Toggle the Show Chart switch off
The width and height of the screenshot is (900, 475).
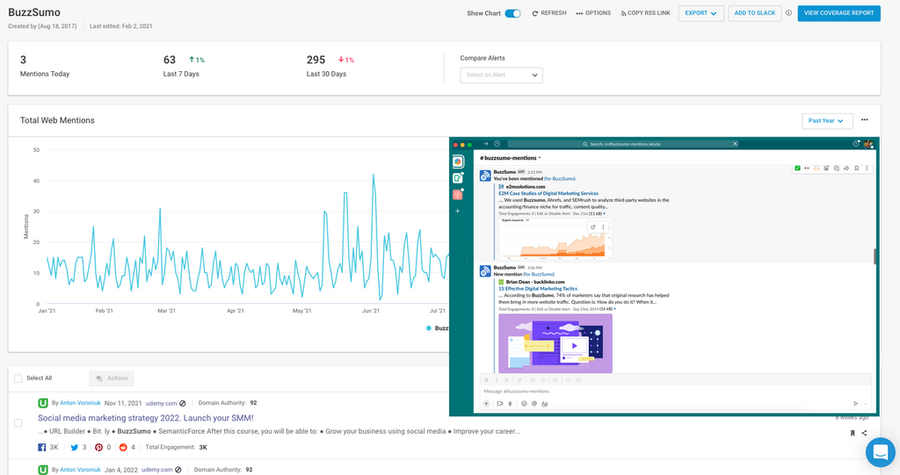tap(512, 13)
